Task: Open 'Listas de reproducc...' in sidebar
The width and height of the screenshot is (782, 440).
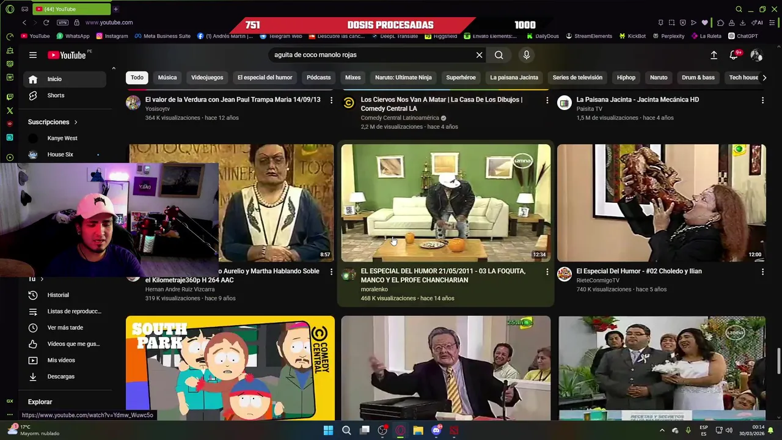Action: pos(65,312)
